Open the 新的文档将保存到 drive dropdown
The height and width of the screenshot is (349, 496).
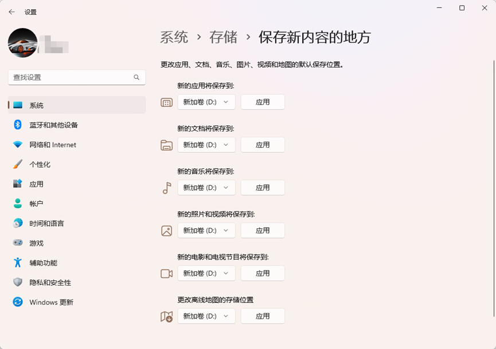coord(206,145)
